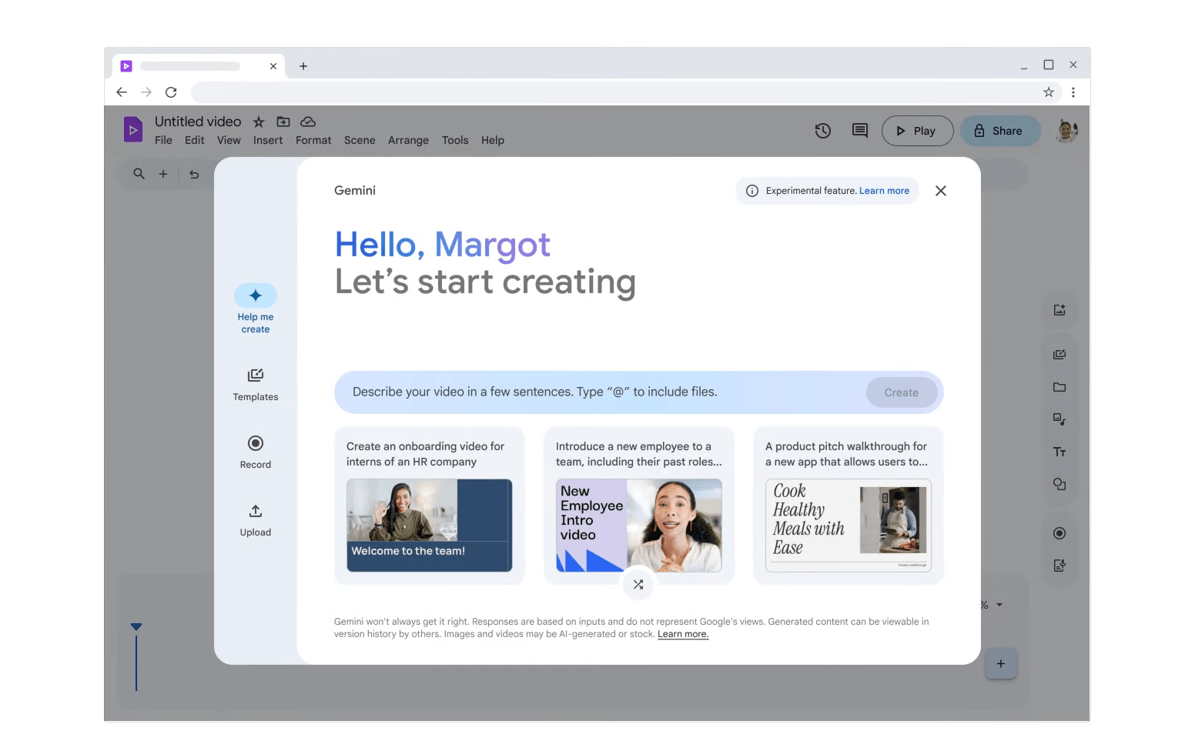Go back in the browser

coord(122,92)
